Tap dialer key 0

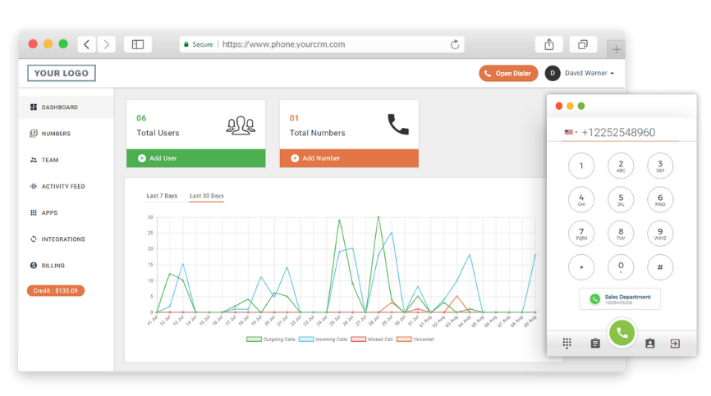tap(621, 267)
